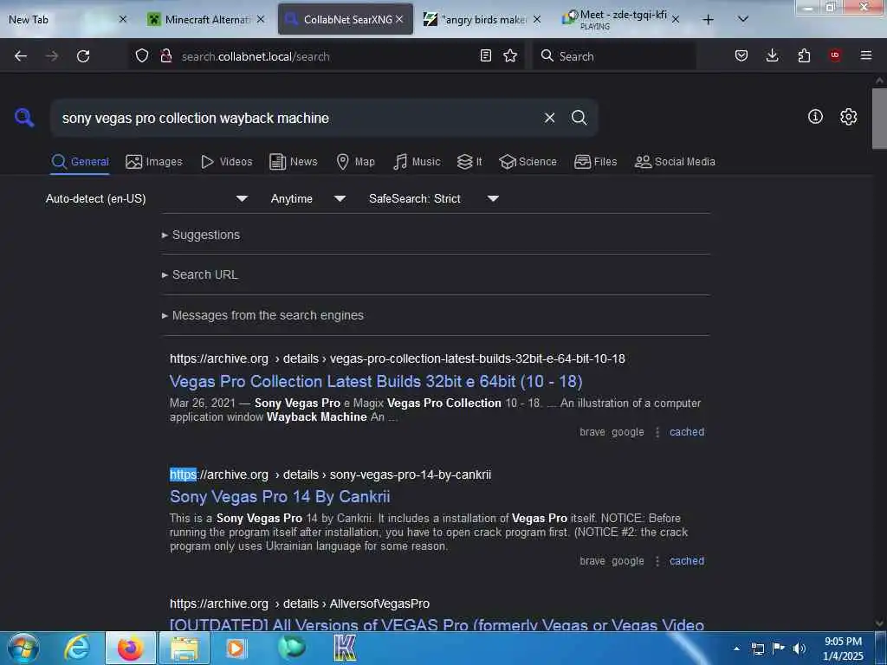Open Anytime time range dropdown

[308, 198]
